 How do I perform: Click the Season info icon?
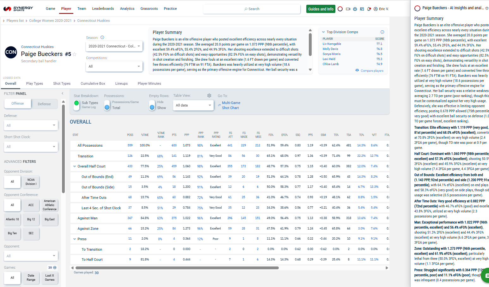102,37
